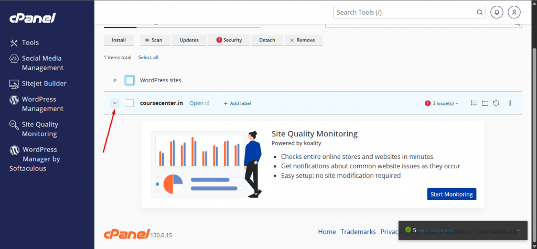The height and width of the screenshot is (249, 537).
Task: Click the coursecenter.in site name
Action: point(162,103)
